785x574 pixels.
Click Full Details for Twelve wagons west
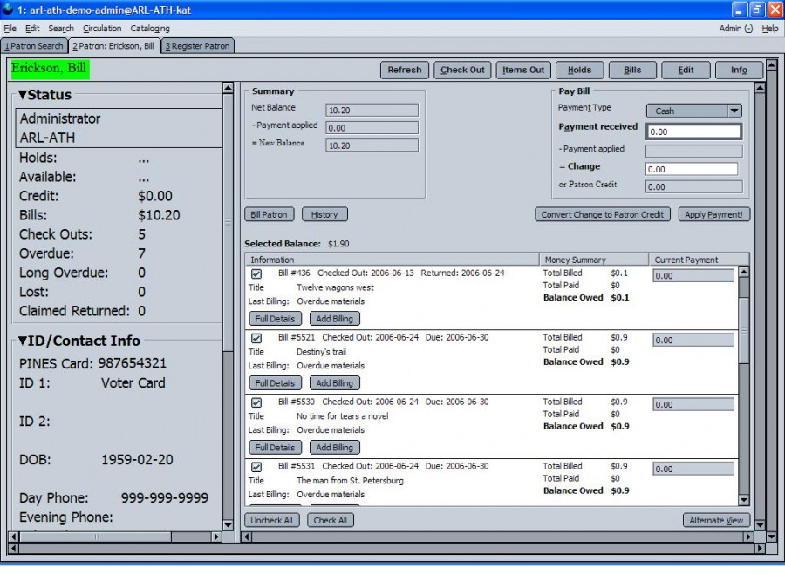click(x=276, y=319)
